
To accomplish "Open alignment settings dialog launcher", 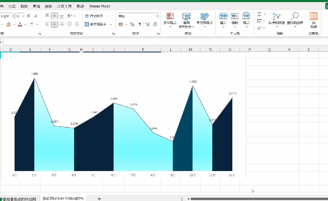I will (113, 33).
